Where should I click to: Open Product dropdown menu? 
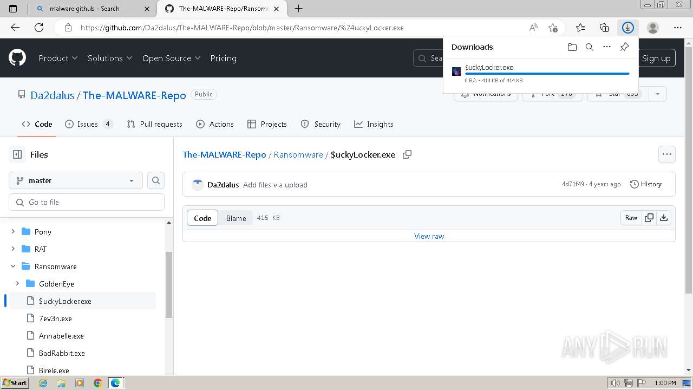tap(58, 58)
